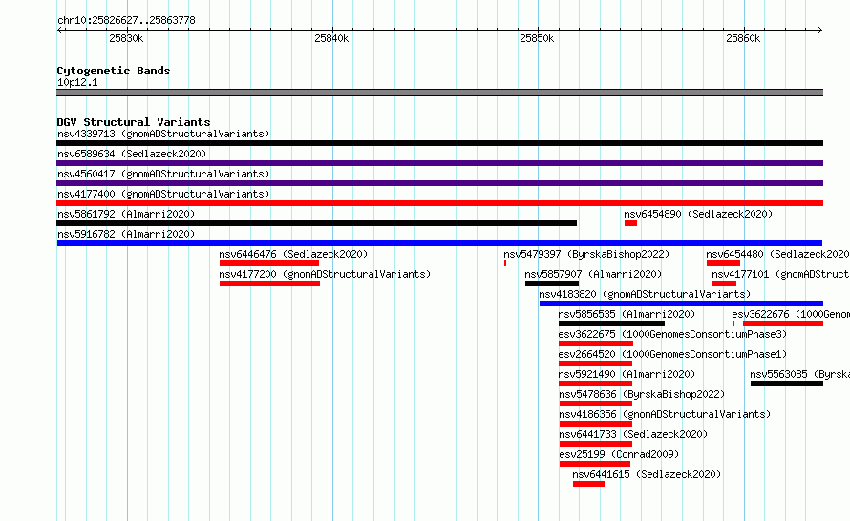Click red bar under esv3622675
The width and height of the screenshot is (850, 521).
(x=596, y=344)
